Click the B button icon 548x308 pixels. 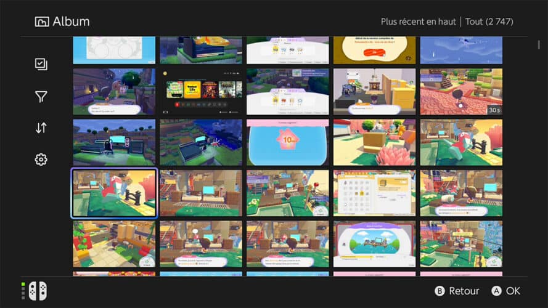(x=440, y=291)
